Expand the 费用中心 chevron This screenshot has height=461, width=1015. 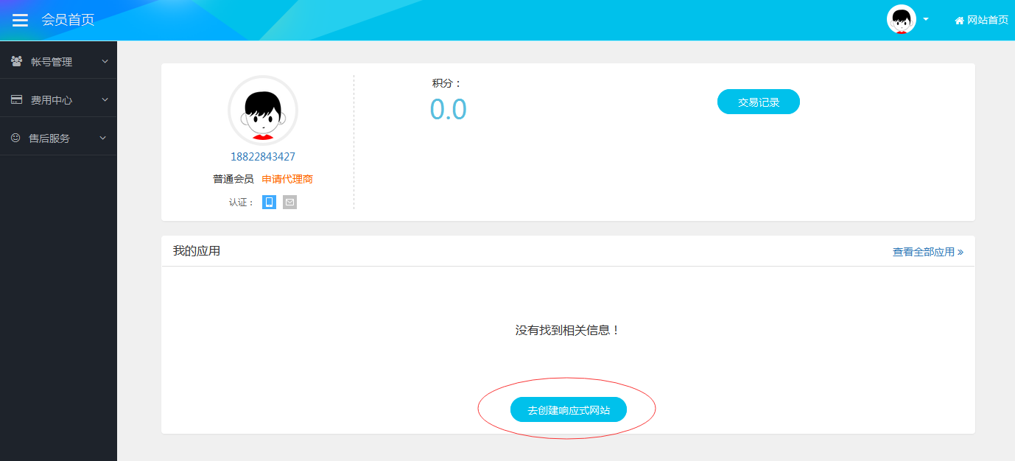[x=105, y=99]
